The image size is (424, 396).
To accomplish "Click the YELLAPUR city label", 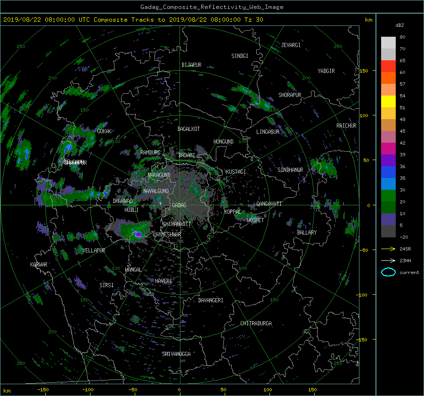I will coord(94,251).
